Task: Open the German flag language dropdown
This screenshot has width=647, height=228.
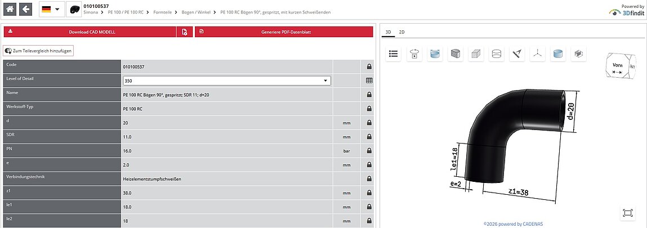Action: pyautogui.click(x=51, y=9)
